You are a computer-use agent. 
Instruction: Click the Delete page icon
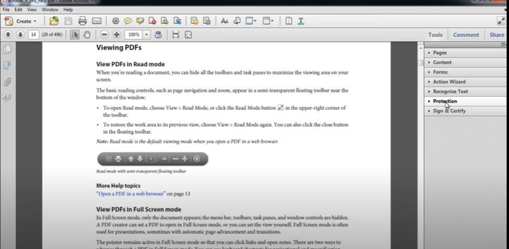[x=152, y=22]
